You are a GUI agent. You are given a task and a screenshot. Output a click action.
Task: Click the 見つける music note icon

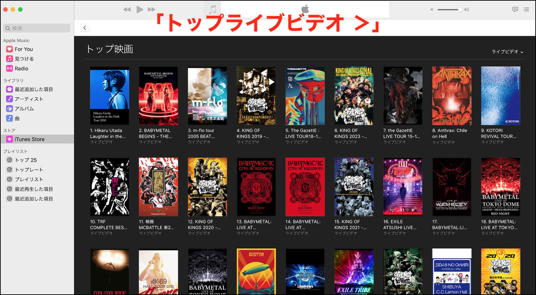point(9,59)
